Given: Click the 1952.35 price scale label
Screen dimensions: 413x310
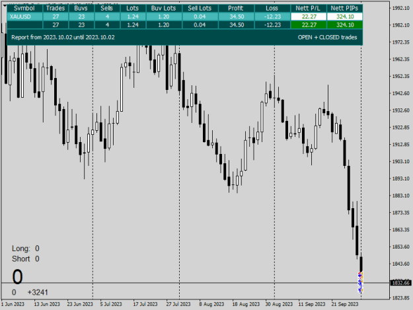Looking at the screenshot, I should [x=401, y=77].
